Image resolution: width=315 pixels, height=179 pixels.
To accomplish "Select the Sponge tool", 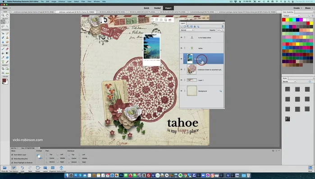I will pos(7,42).
